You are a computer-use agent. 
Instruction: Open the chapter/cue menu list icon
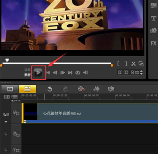[15, 97]
